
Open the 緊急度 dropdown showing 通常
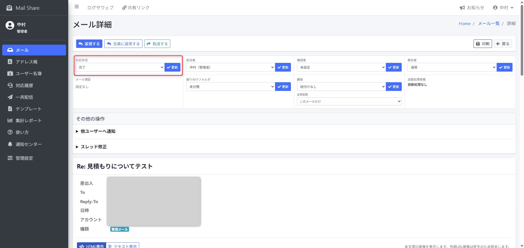[452, 67]
